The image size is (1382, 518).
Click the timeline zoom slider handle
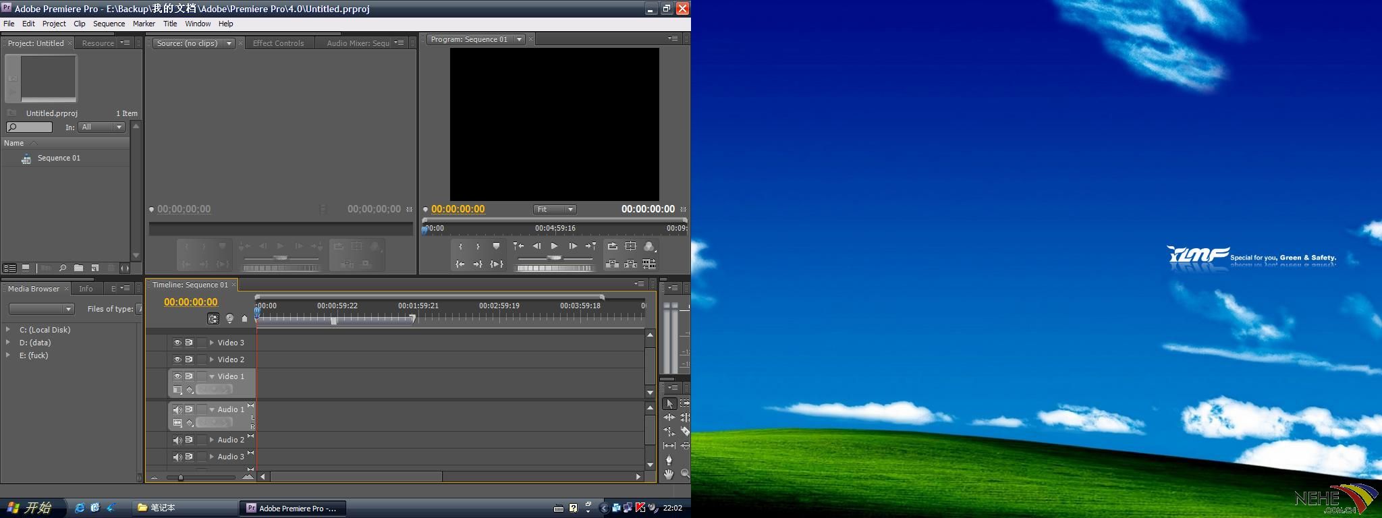click(x=180, y=478)
